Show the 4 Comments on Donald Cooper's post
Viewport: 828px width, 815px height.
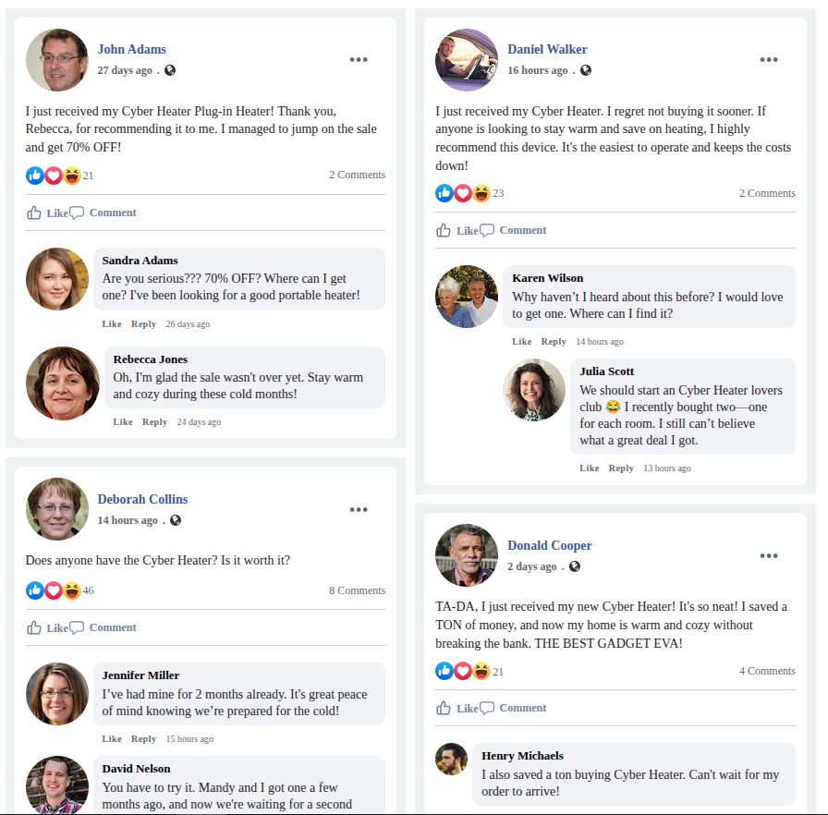point(767,671)
